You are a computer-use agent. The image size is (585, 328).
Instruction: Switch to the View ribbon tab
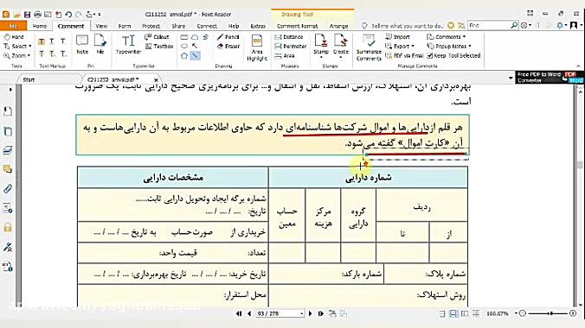coord(101,26)
